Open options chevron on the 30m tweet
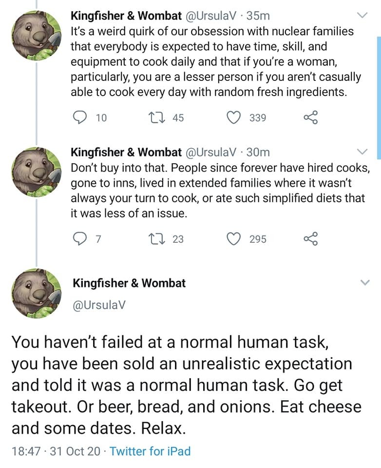 [362, 150]
